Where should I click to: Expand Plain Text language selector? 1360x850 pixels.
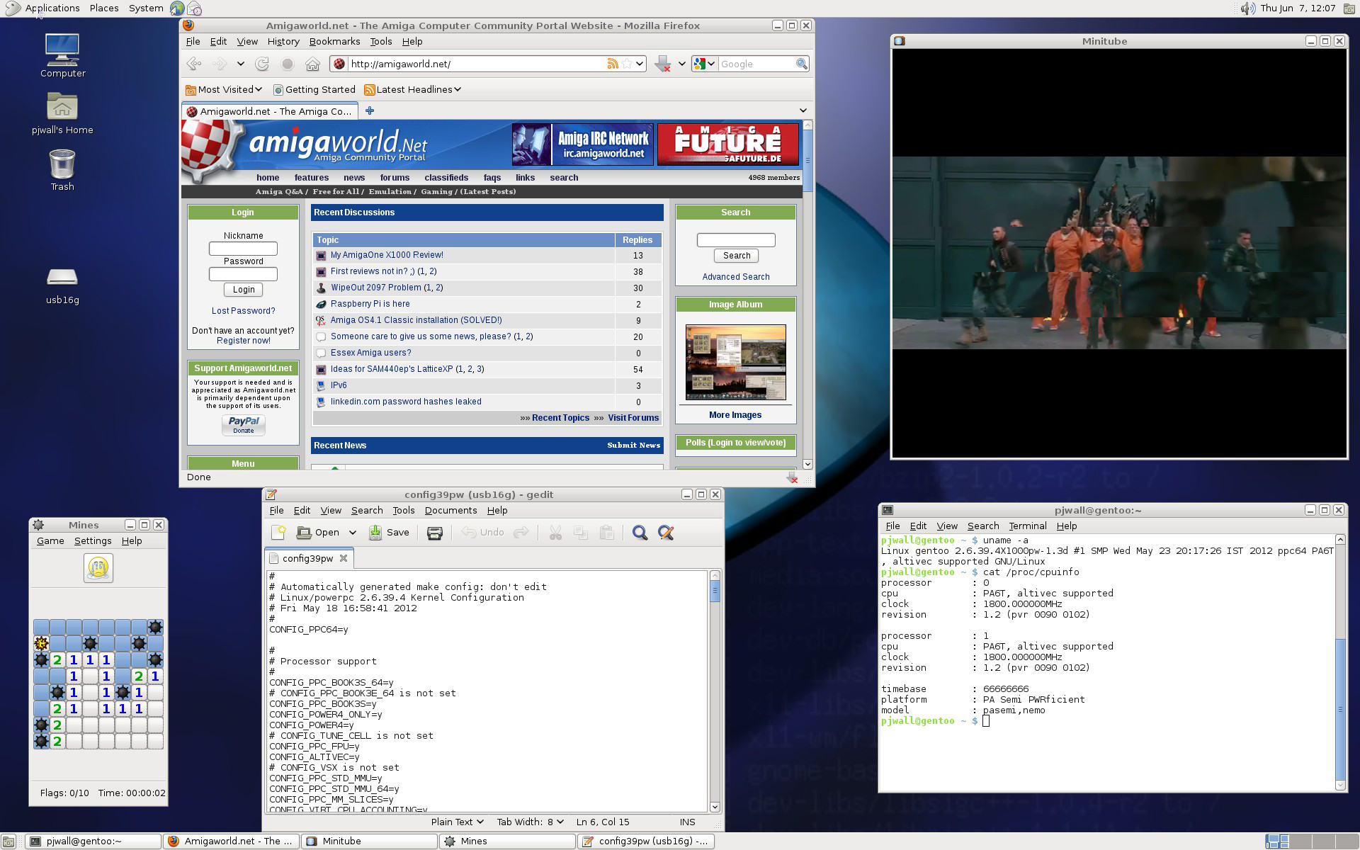[x=457, y=822]
